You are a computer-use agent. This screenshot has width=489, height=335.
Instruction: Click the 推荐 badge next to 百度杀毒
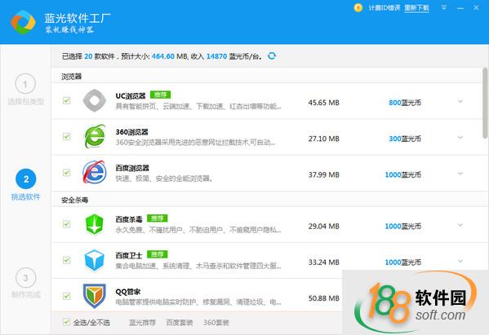click(x=158, y=218)
